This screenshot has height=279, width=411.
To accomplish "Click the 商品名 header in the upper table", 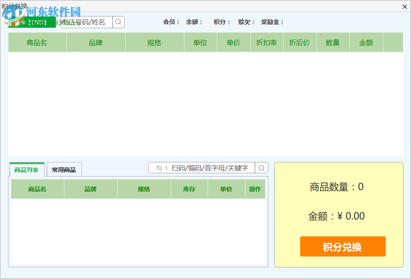I will coord(37,43).
